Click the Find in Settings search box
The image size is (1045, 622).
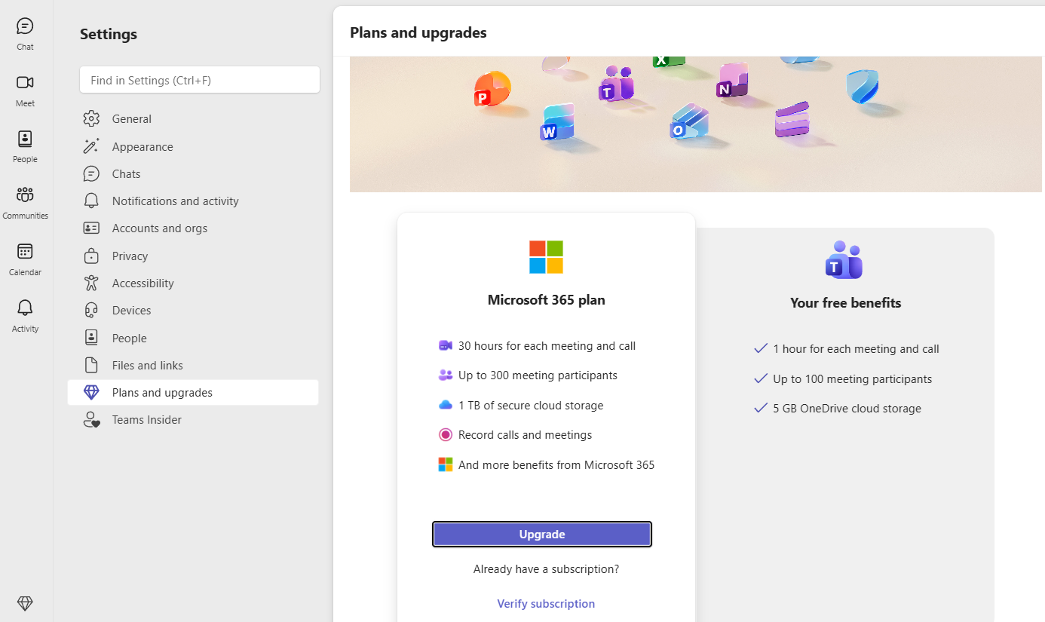[x=200, y=80]
